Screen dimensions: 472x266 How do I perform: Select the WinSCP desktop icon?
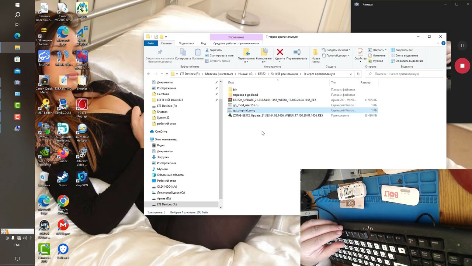coord(44,131)
